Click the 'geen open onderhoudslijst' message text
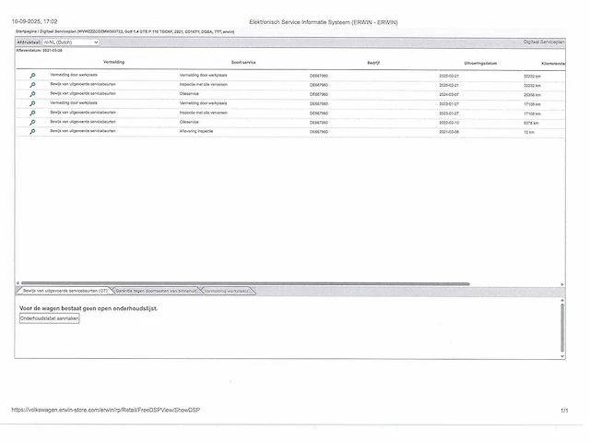This screenshot has width=590, height=443. click(x=88, y=308)
